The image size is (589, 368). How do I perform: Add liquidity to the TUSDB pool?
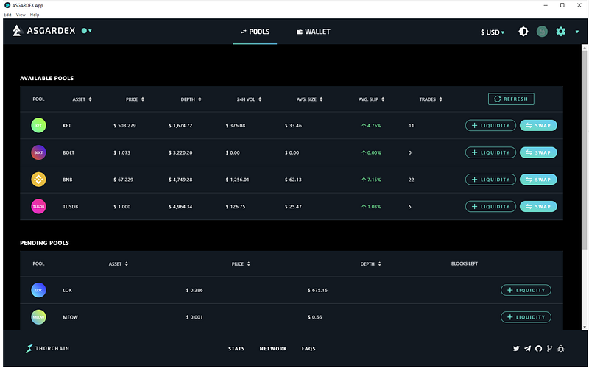490,207
